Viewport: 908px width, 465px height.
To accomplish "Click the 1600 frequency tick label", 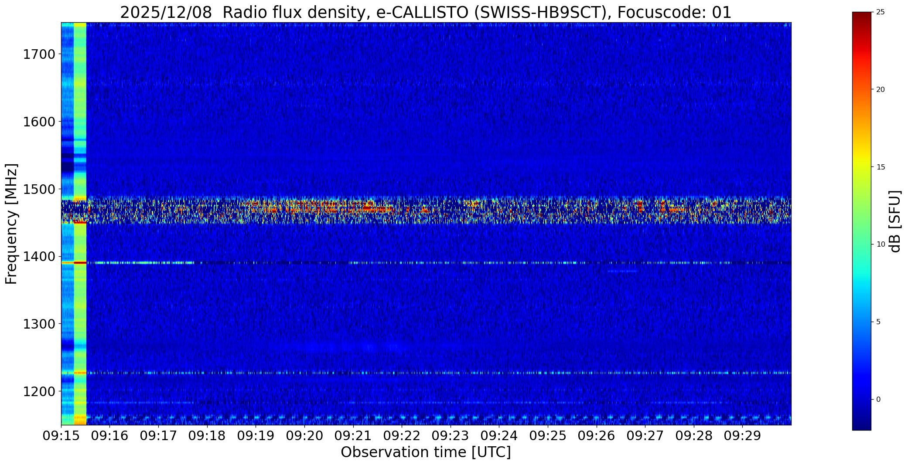I will coord(39,122).
